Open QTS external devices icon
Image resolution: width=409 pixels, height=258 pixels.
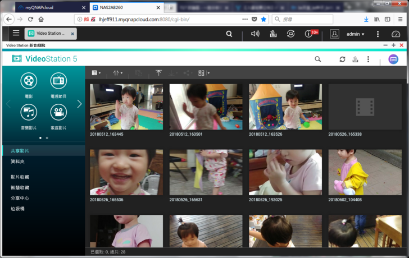pos(290,34)
